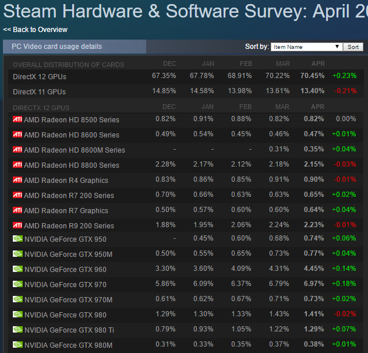The height and width of the screenshot is (353, 368).
Task: Click the AMD Radeon R7 200 Series name
Action: pos(69,195)
